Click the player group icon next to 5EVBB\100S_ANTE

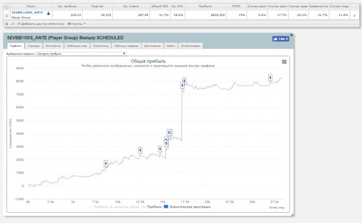click(49, 13)
